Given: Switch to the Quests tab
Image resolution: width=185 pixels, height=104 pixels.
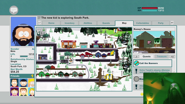Looking at the screenshot, I should pos(106,23).
